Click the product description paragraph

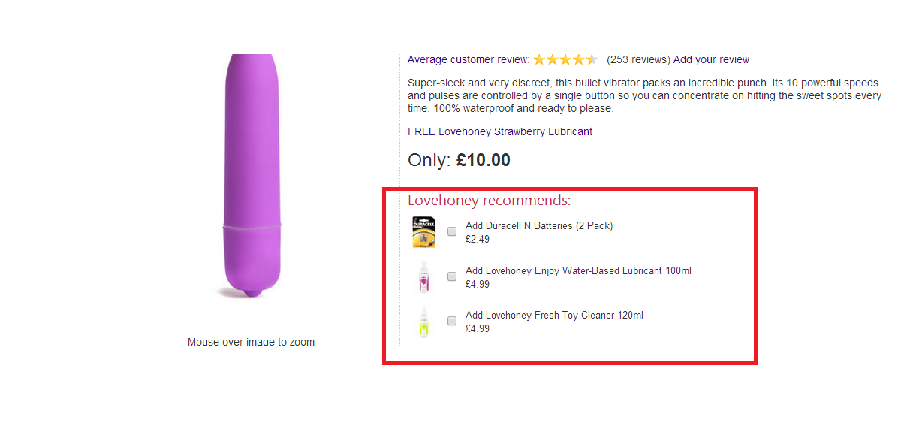(643, 95)
